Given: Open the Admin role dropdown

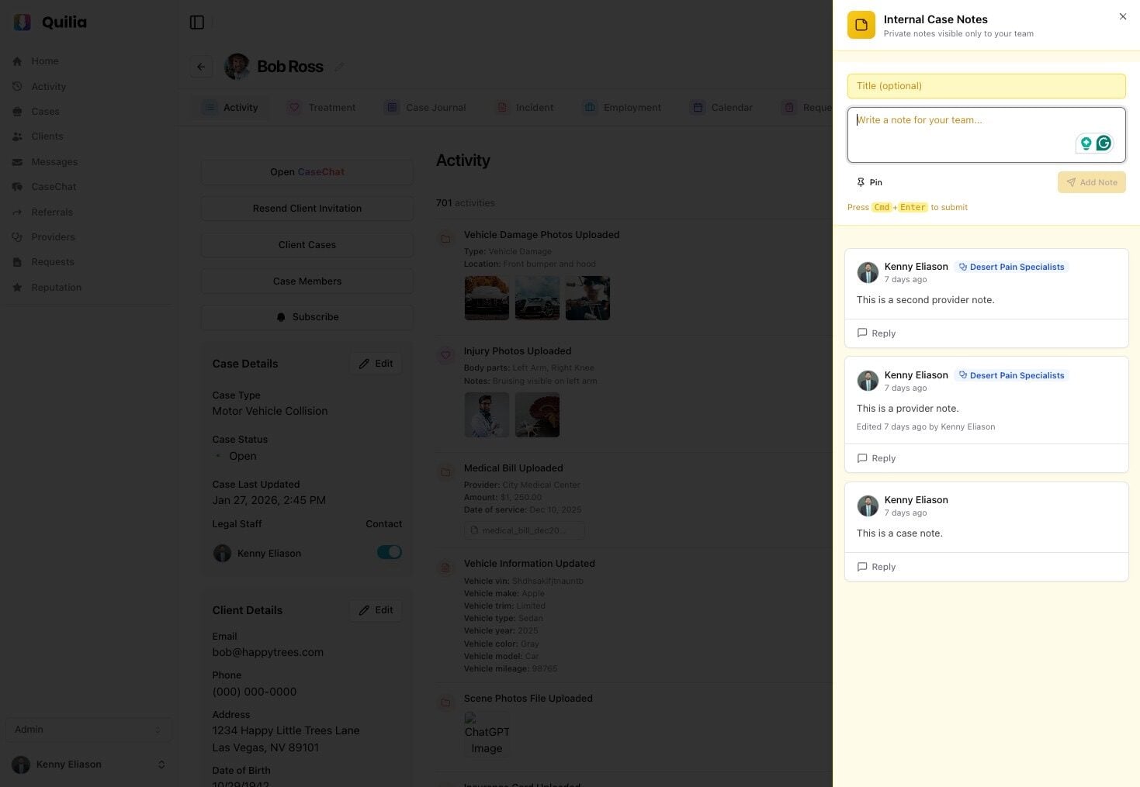Looking at the screenshot, I should pyautogui.click(x=88, y=729).
